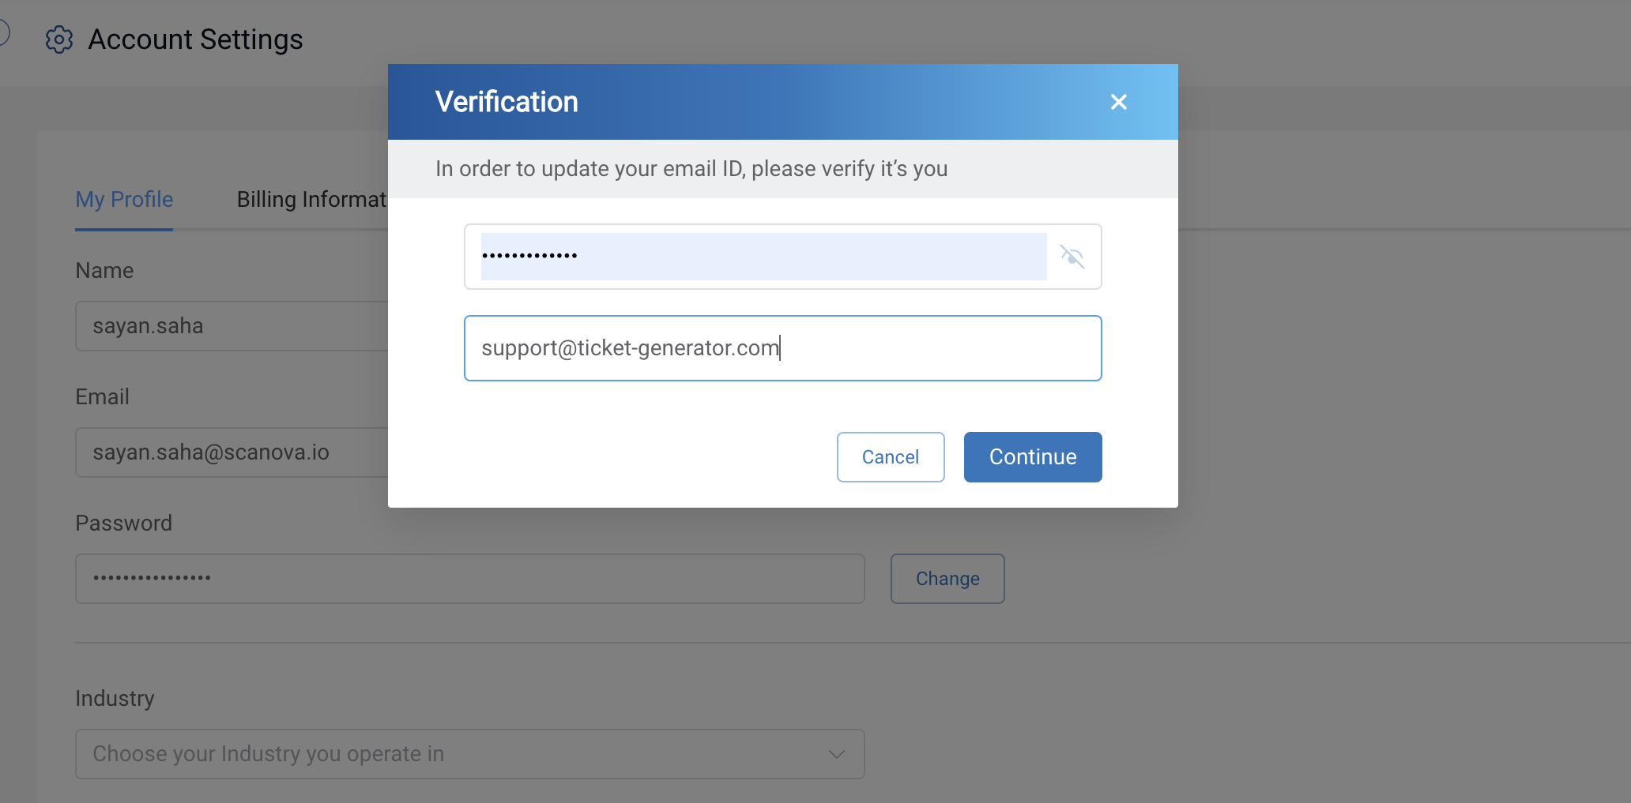Click the profile Password field
This screenshot has height=803, width=1631.
point(470,579)
